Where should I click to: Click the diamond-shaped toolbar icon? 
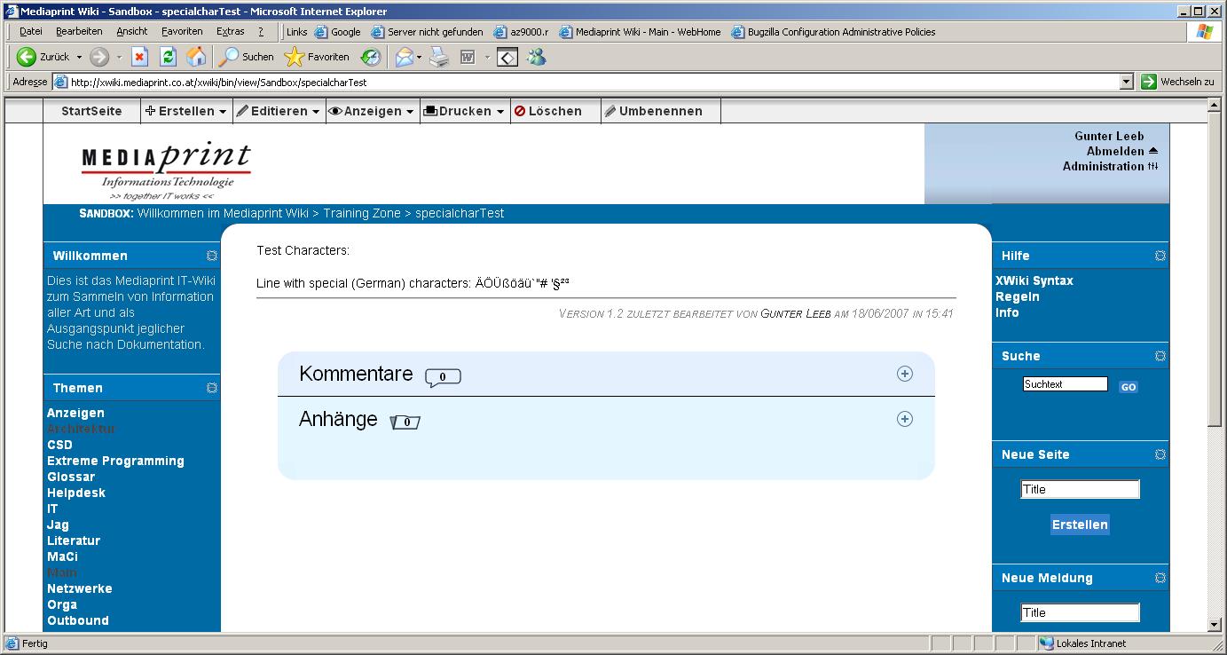(x=507, y=58)
